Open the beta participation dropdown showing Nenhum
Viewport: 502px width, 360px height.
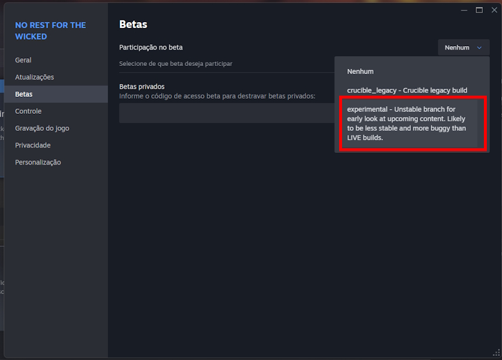coord(463,48)
